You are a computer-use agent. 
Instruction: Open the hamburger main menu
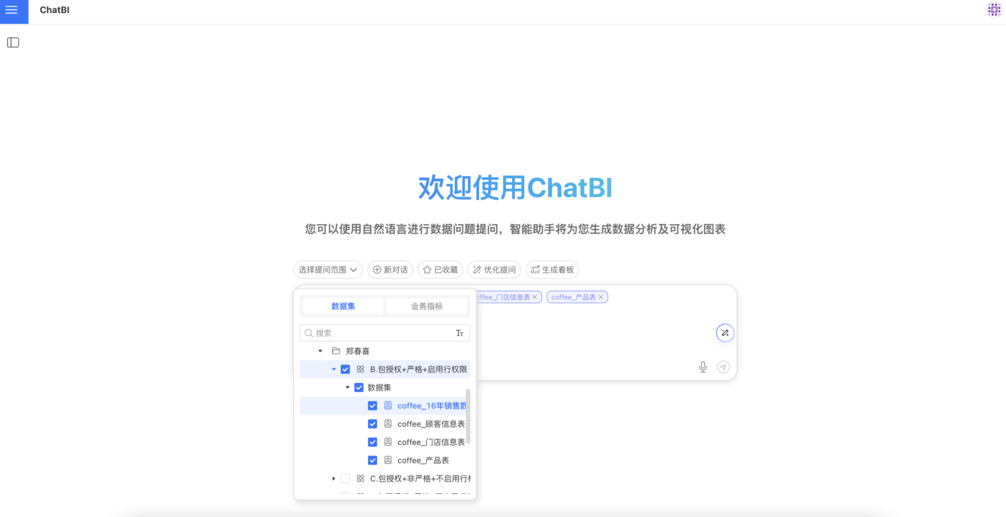(12, 10)
